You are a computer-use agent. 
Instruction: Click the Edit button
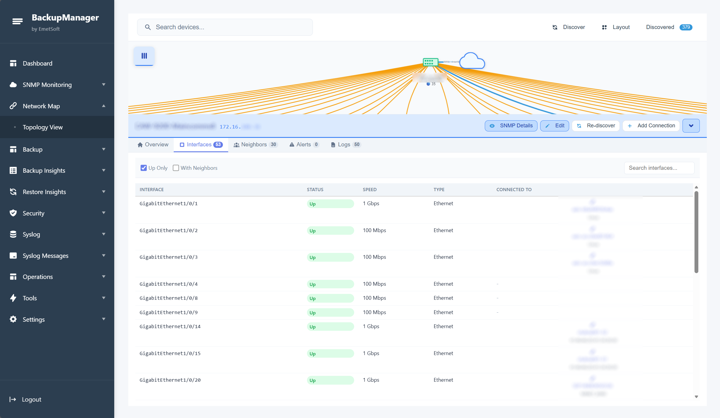point(554,126)
